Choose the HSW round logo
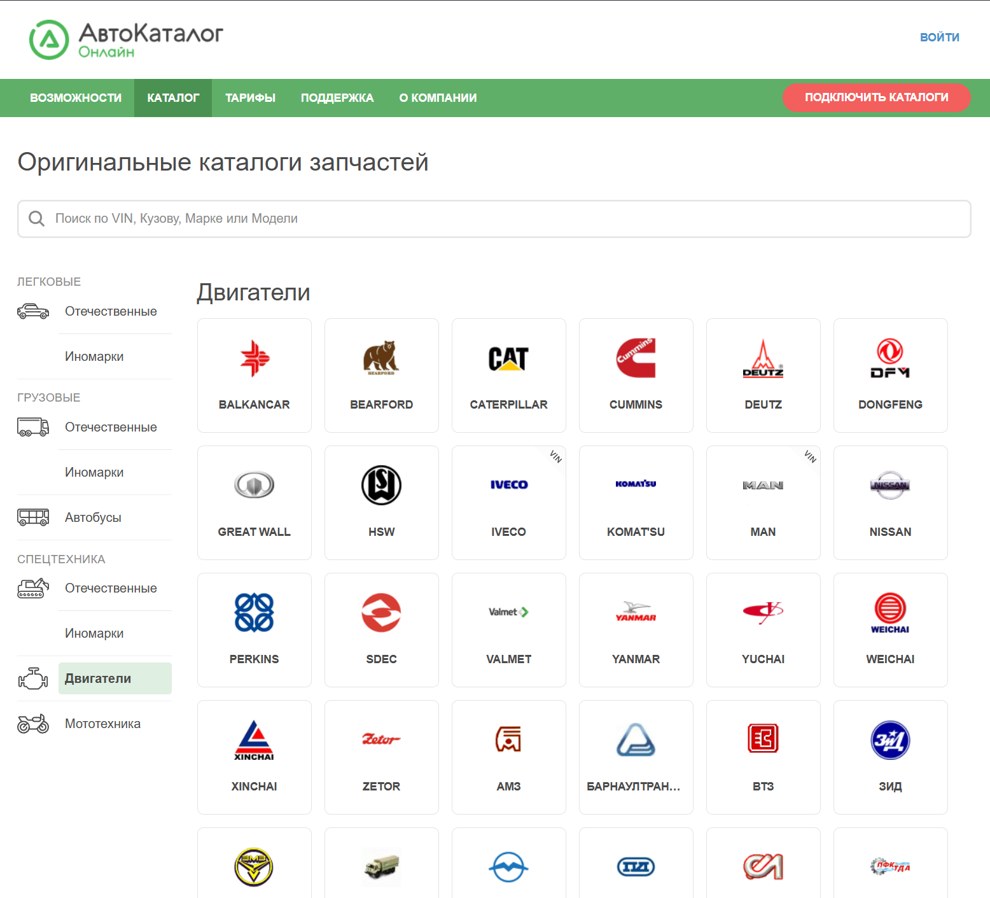This screenshot has height=898, width=990. tap(381, 485)
